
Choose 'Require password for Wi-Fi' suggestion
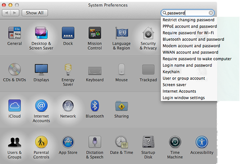tap(189, 33)
